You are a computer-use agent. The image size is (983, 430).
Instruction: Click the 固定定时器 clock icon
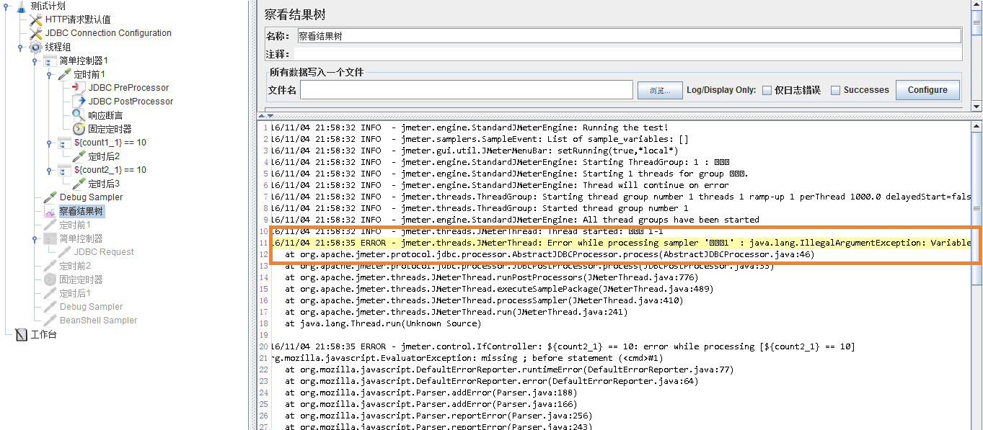coord(79,128)
